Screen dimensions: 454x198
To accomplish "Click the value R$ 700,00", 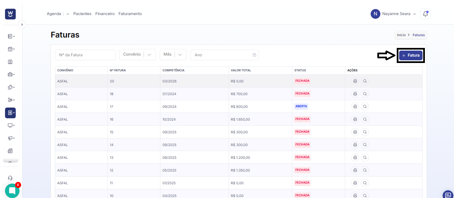I will (x=239, y=94).
